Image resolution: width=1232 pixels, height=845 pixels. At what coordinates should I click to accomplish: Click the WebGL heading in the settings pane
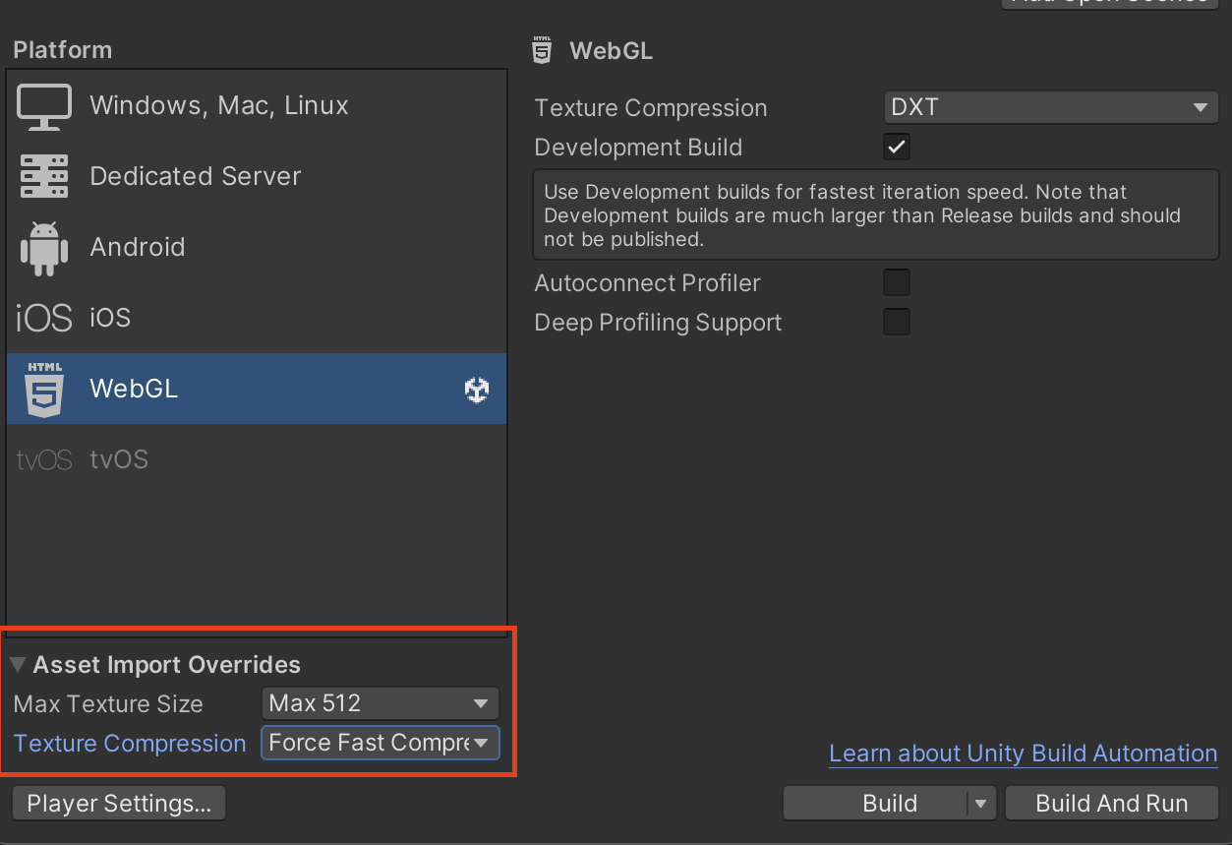point(611,51)
